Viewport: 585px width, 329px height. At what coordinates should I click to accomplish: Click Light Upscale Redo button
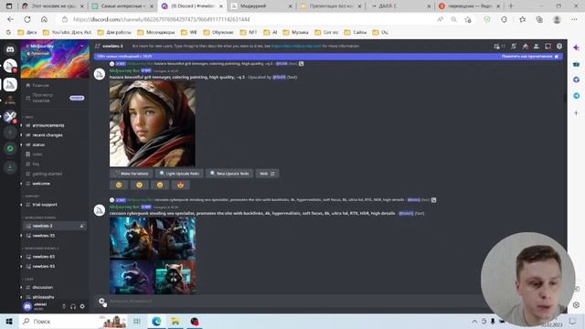pyautogui.click(x=179, y=174)
